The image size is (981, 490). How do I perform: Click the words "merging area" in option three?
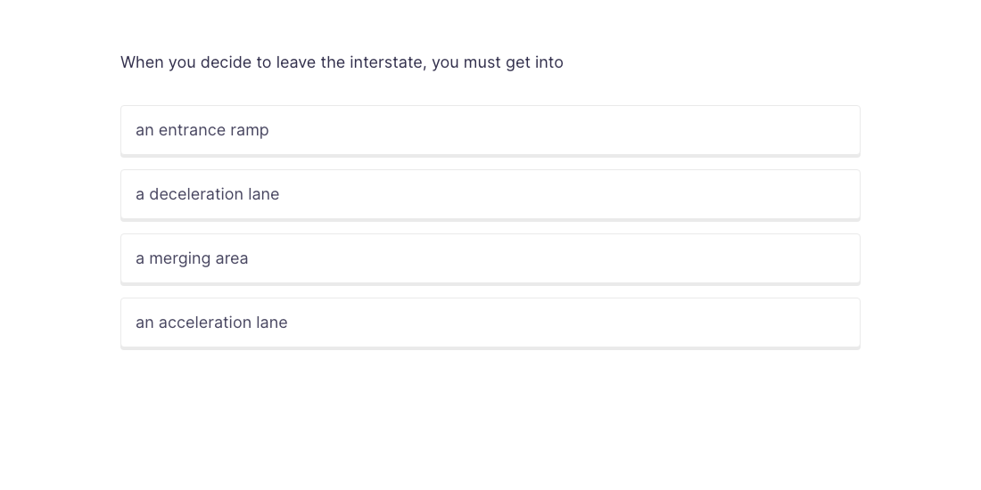point(198,258)
